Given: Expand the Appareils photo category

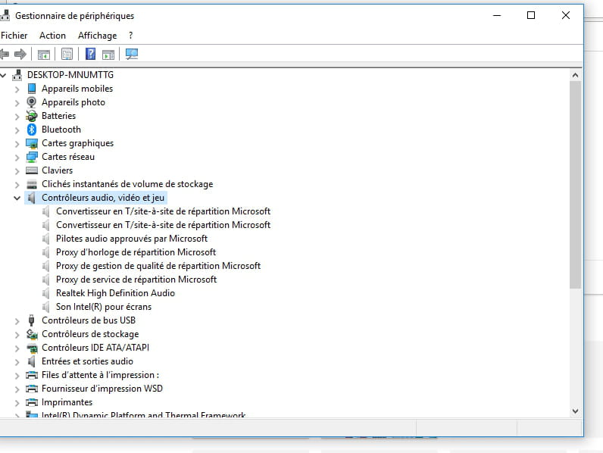Looking at the screenshot, I should point(17,103).
